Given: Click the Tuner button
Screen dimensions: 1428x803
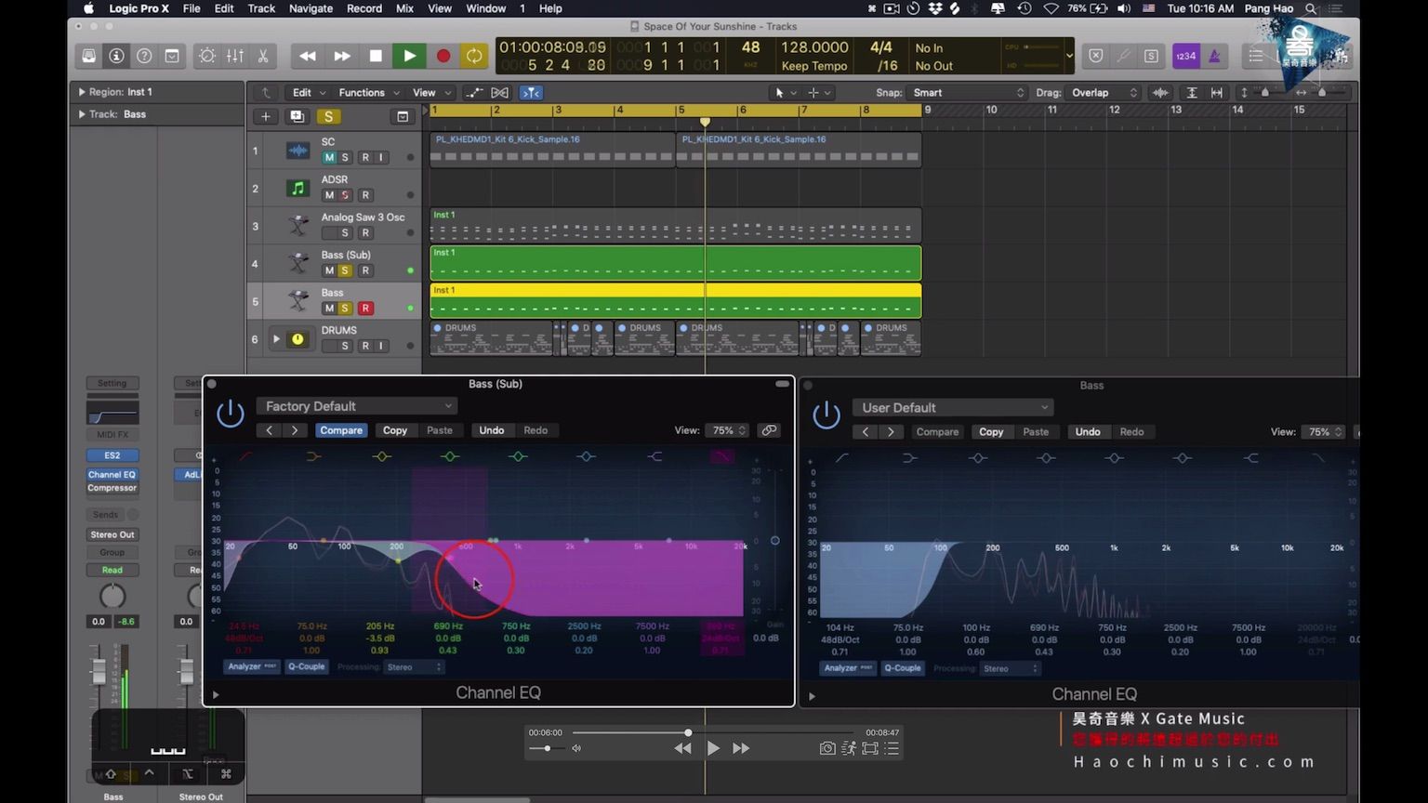Looking at the screenshot, I should [x=1124, y=56].
